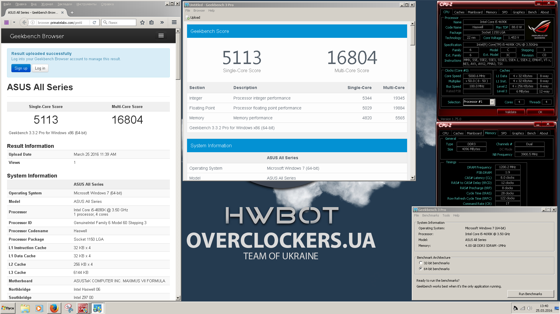
Task: Open File menu in Untitled Geekbench window
Action: pyautogui.click(x=188, y=10)
